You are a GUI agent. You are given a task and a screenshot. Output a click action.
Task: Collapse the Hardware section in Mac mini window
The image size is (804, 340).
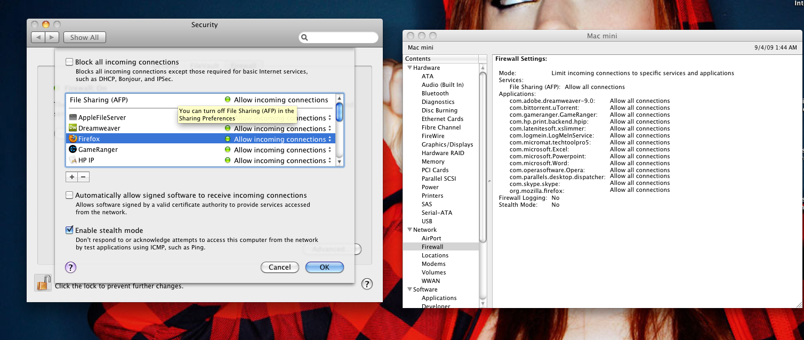409,68
